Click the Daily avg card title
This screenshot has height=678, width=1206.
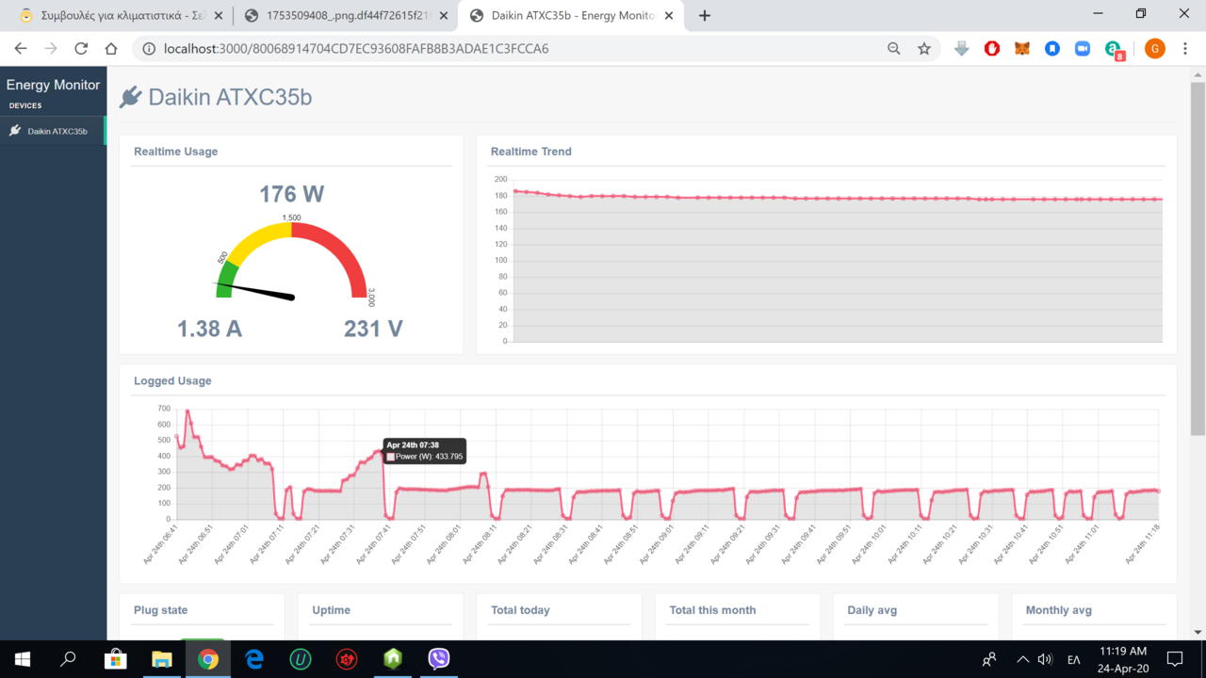[x=872, y=610]
